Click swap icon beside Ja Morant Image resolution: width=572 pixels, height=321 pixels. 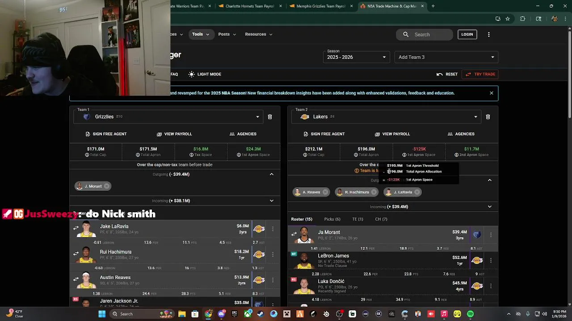294,234
